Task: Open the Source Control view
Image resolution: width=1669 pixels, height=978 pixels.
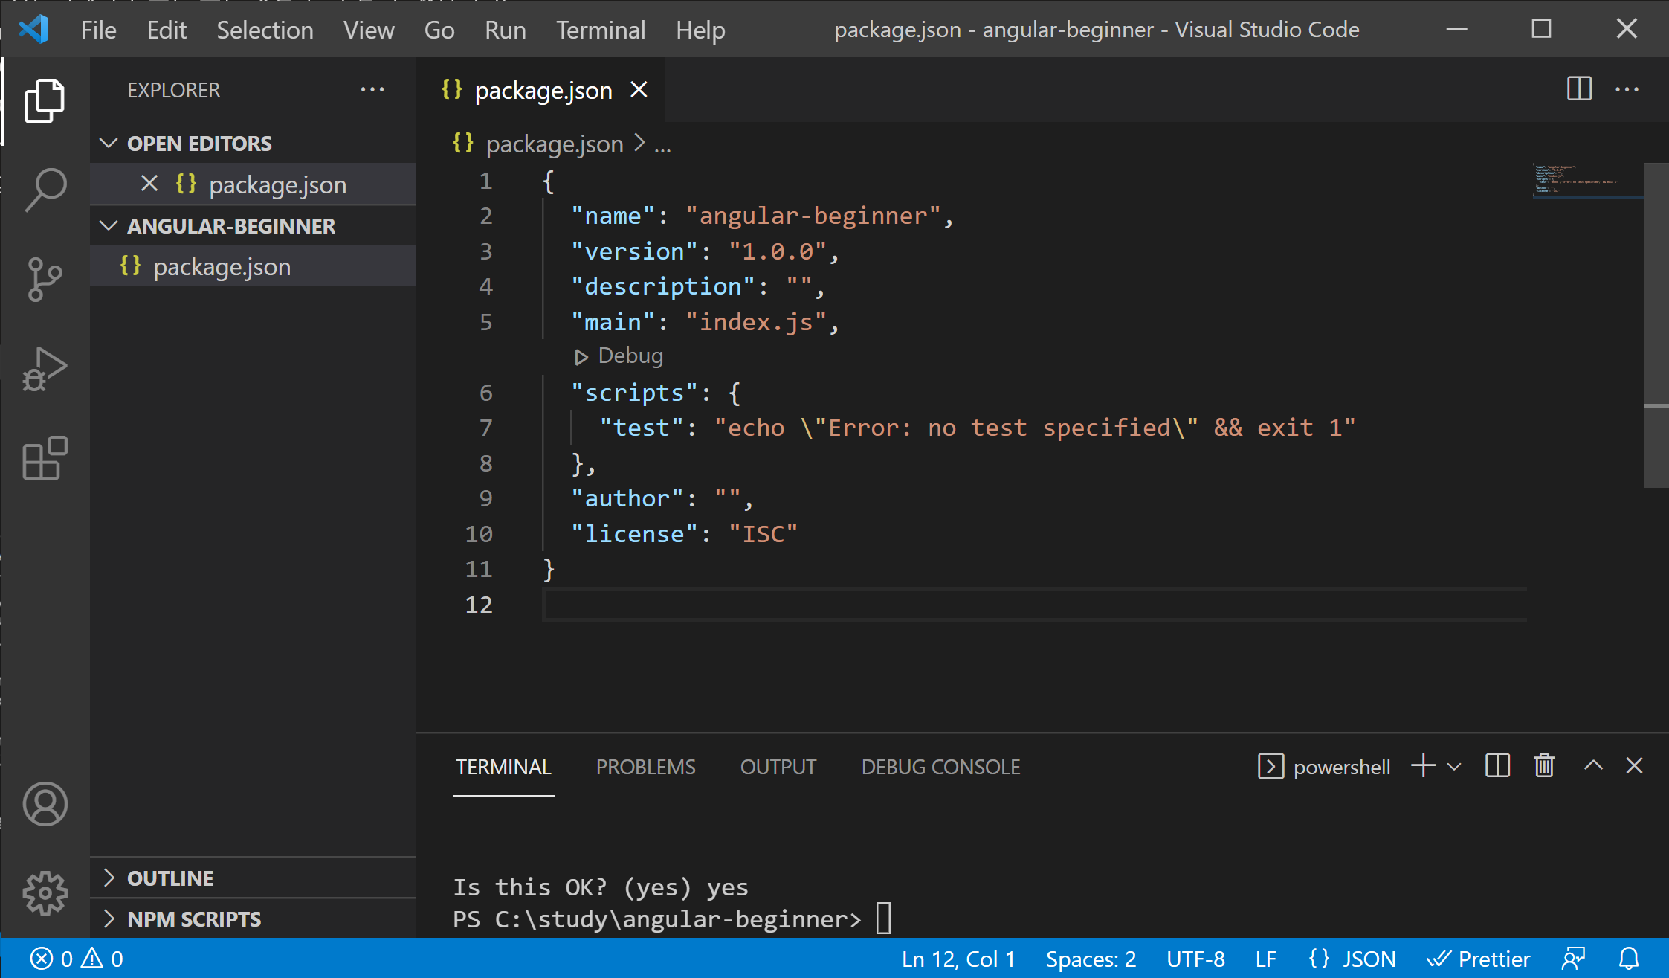Action: coord(45,279)
